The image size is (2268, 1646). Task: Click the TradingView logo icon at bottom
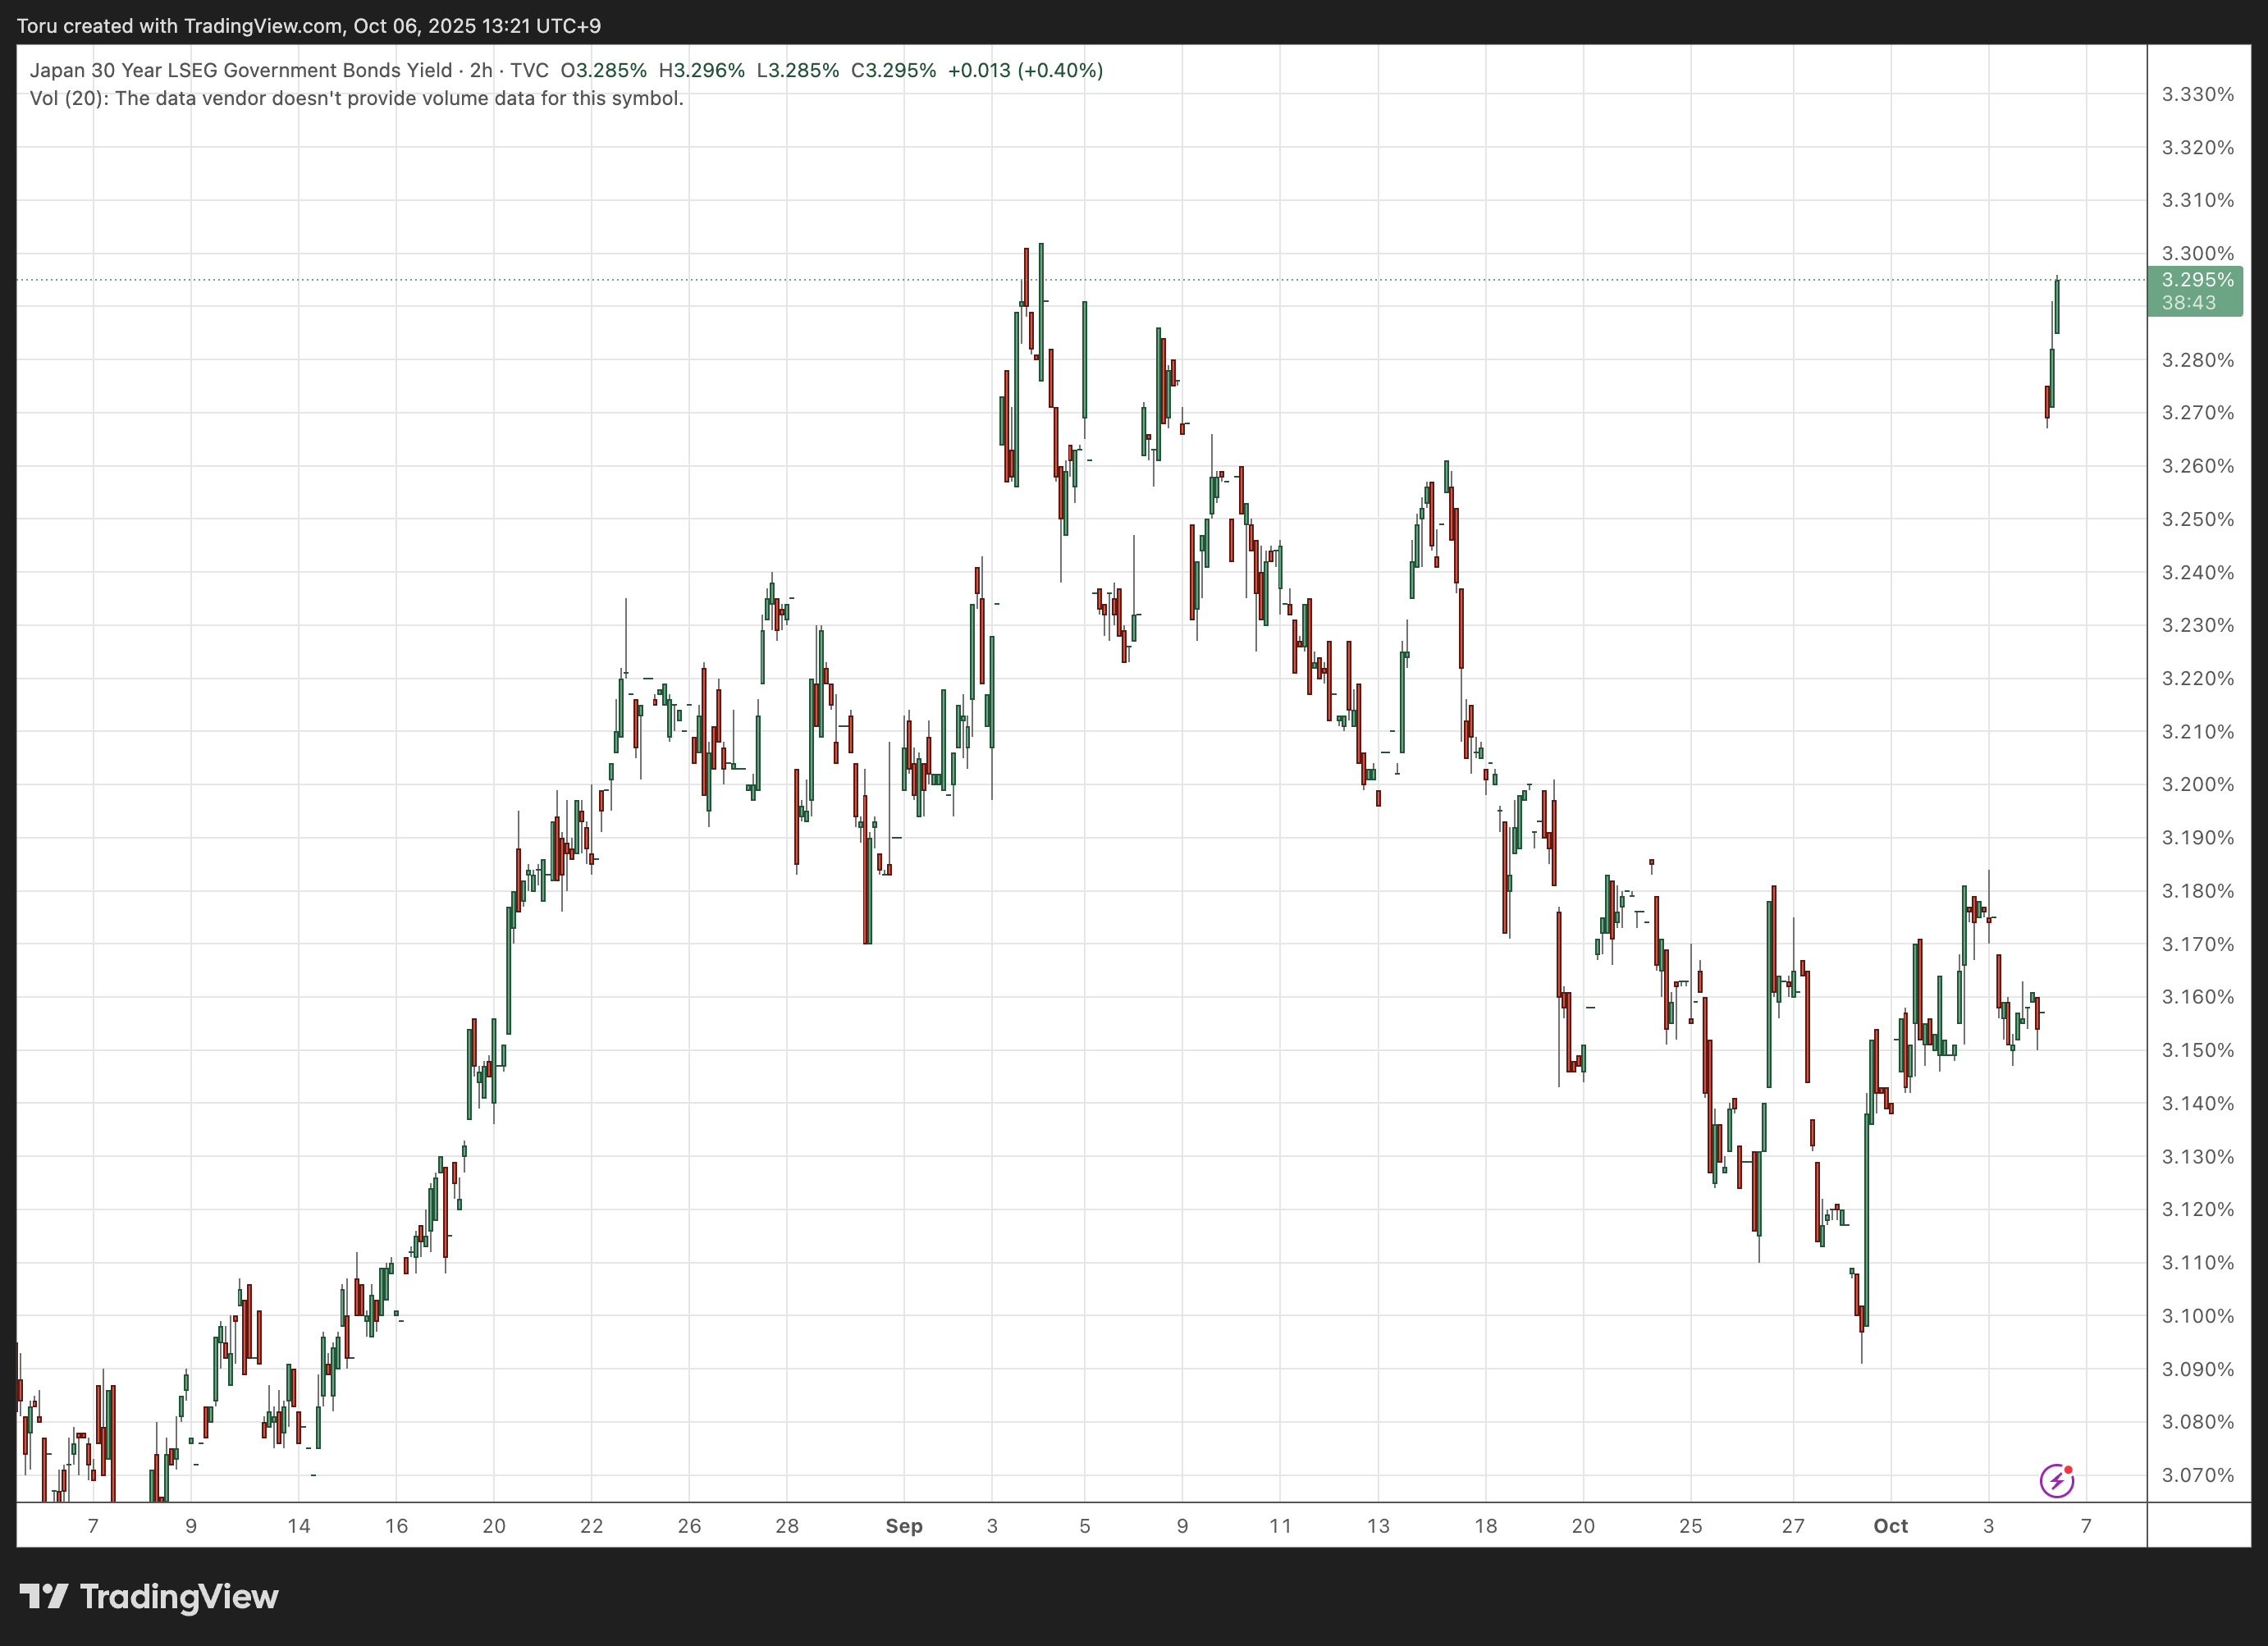(44, 1596)
